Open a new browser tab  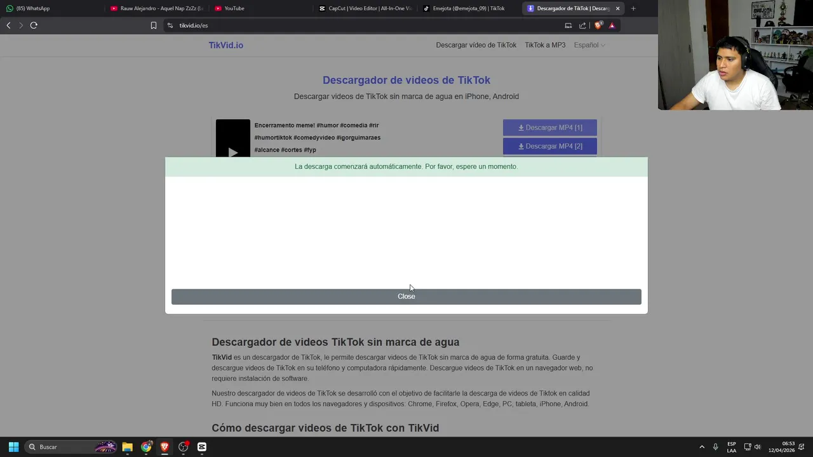[x=633, y=8]
